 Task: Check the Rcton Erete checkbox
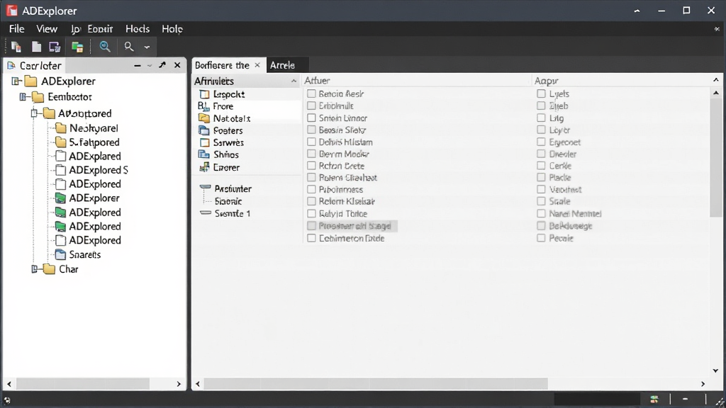[x=311, y=166]
